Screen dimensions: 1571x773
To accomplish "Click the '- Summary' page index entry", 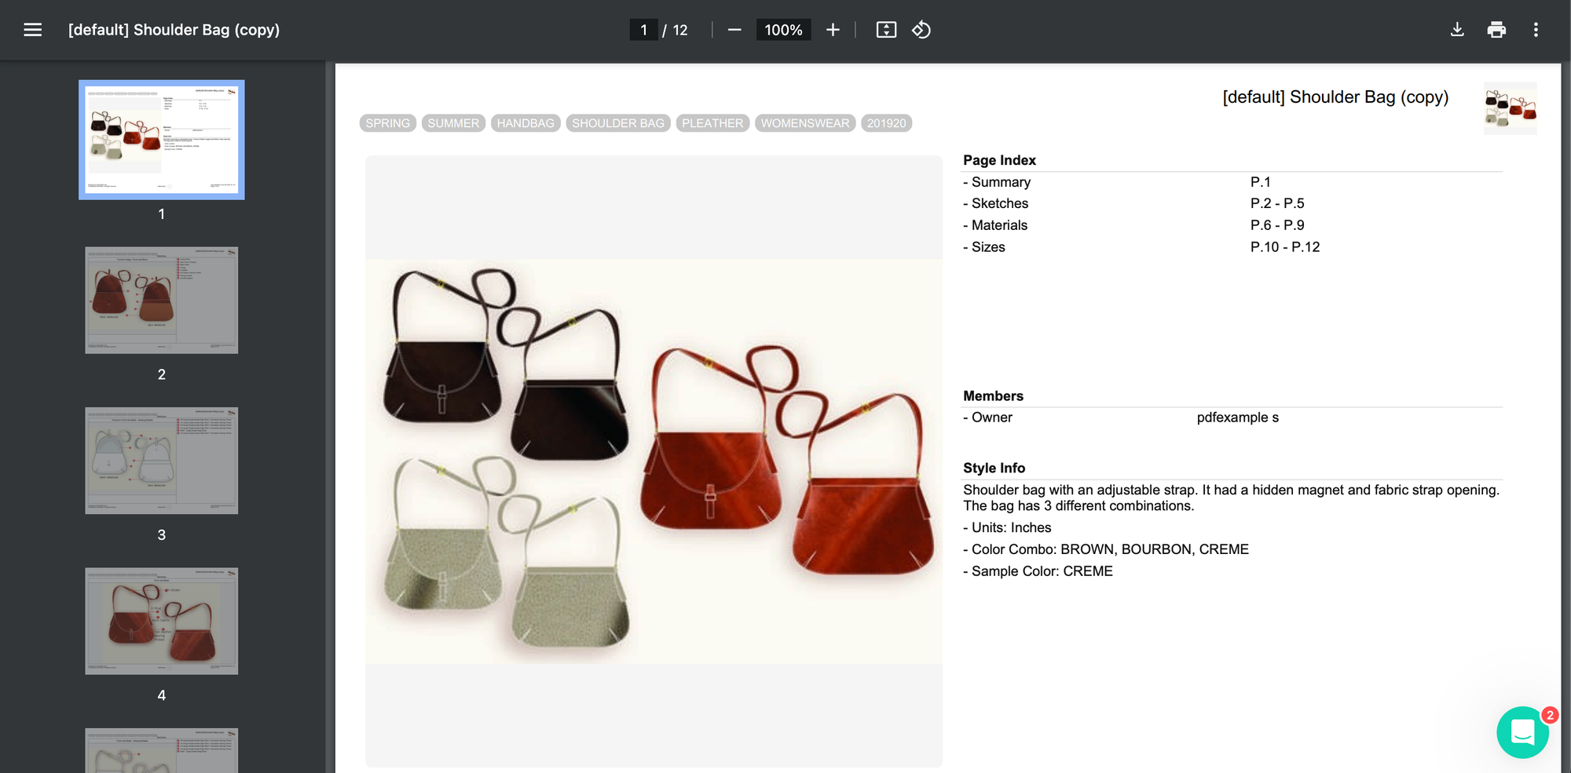I will tap(997, 182).
